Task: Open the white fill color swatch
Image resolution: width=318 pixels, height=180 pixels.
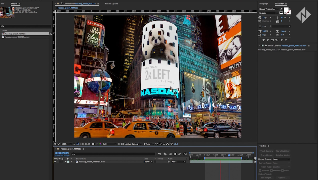Action: tap(286, 10)
